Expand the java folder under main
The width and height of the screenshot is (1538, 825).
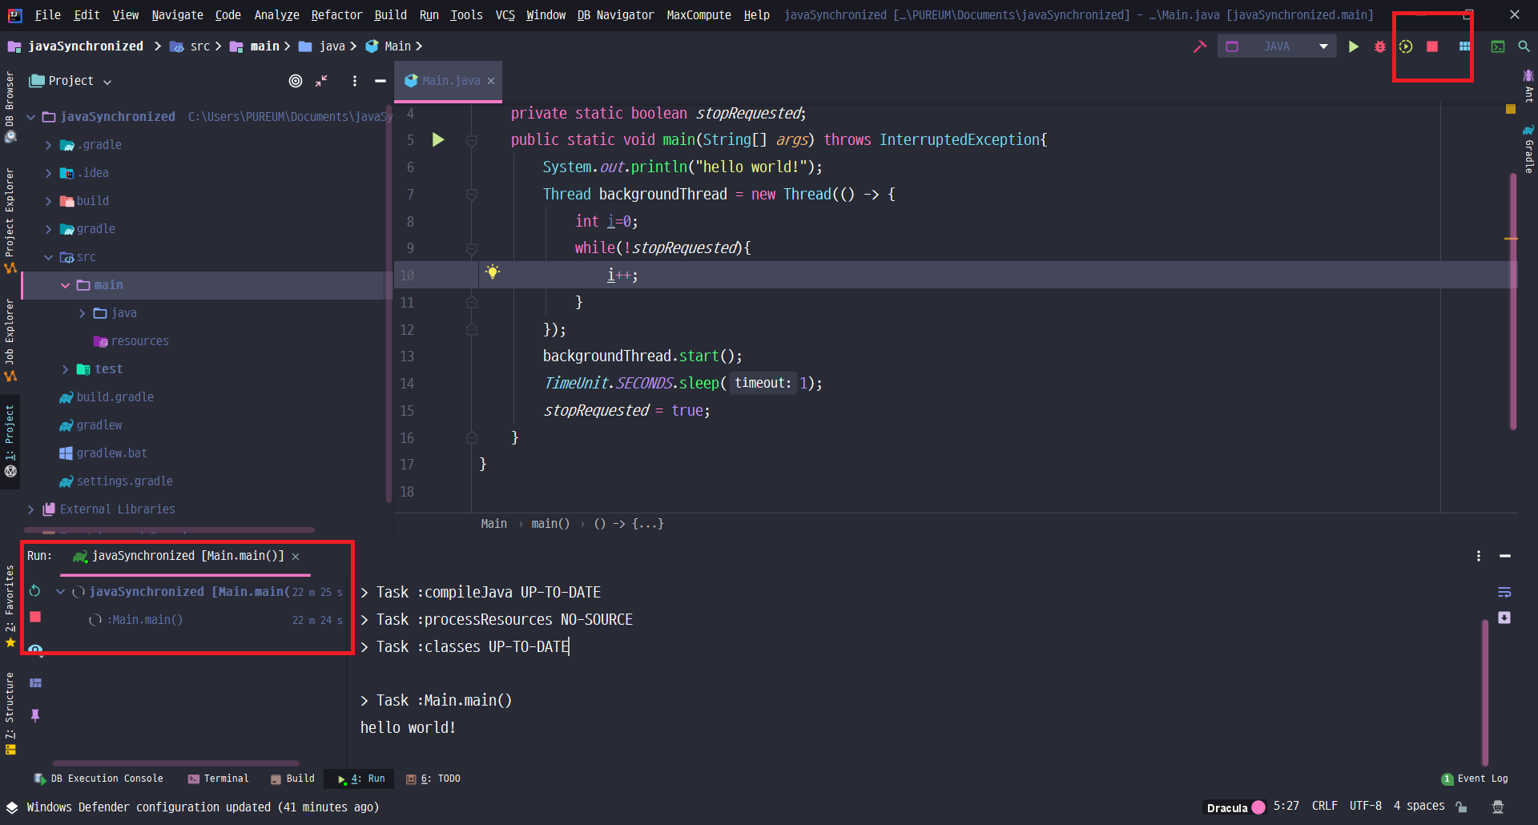click(82, 313)
